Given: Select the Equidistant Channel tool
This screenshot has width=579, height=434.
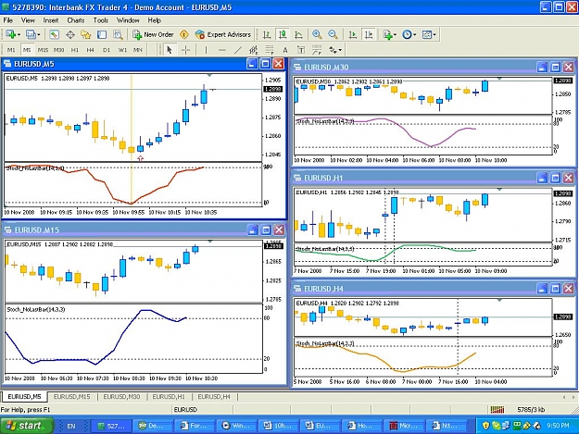Looking at the screenshot, I should point(253,50).
